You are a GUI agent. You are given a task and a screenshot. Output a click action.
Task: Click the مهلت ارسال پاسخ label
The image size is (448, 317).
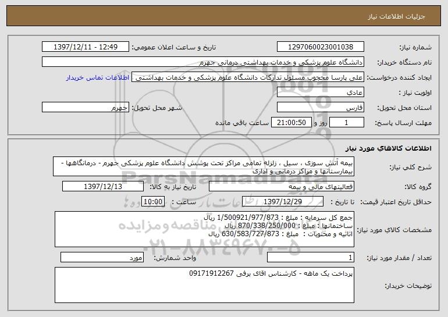point(403,123)
